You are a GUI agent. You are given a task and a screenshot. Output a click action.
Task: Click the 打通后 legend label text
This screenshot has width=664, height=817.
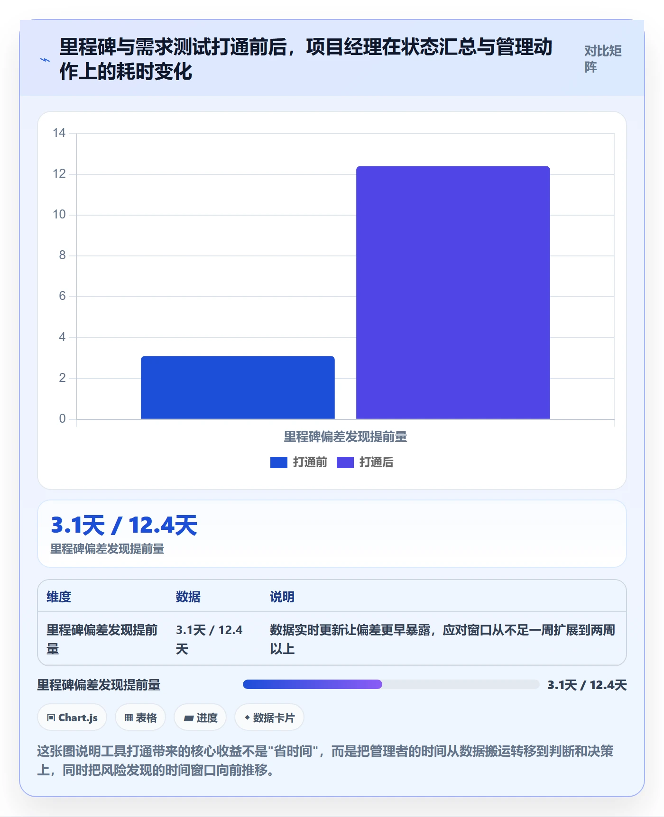point(376,463)
